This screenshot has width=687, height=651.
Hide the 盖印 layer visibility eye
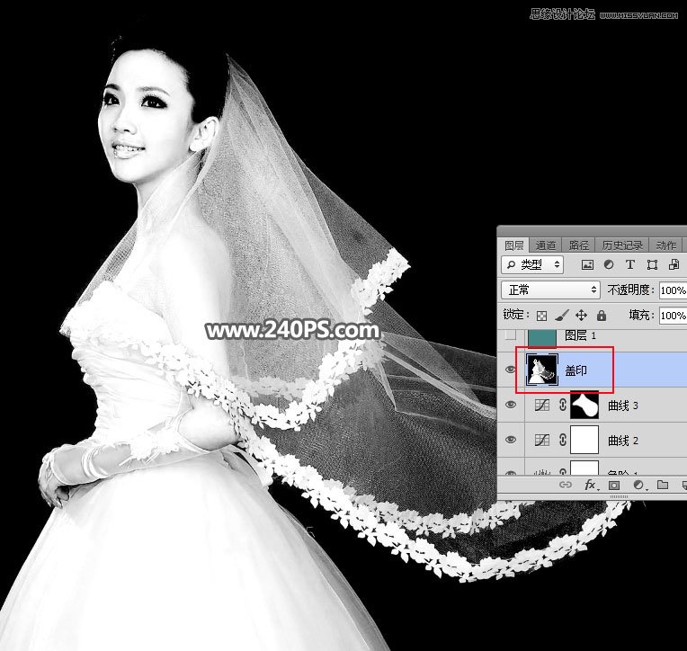coord(511,370)
